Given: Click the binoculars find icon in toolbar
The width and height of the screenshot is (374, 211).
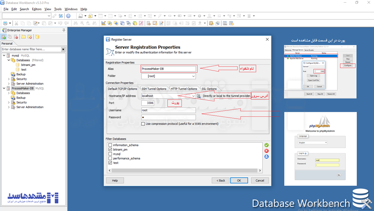Looking at the screenshot, I should 76,23.
